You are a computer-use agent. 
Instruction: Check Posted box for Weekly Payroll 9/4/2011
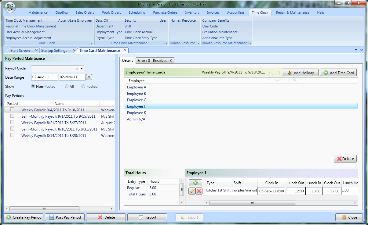pos(12,109)
